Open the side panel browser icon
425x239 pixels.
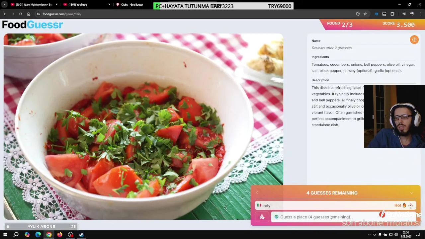coord(384,14)
